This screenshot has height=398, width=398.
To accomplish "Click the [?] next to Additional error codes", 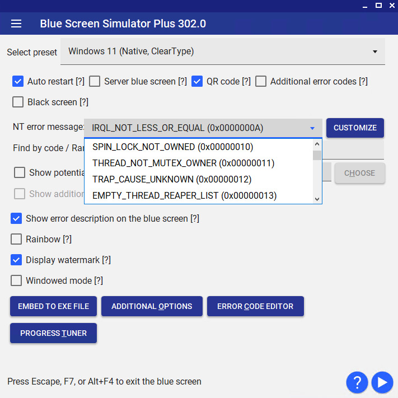I will [x=363, y=82].
